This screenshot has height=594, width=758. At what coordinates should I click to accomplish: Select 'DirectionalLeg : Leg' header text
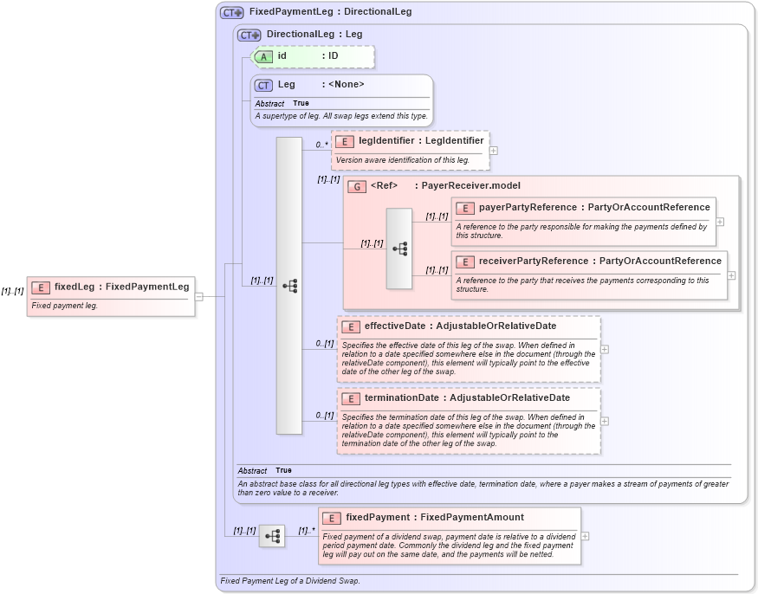[314, 35]
